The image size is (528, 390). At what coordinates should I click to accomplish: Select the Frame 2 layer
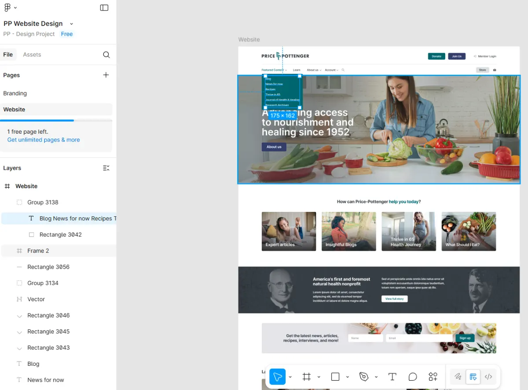coord(58,251)
